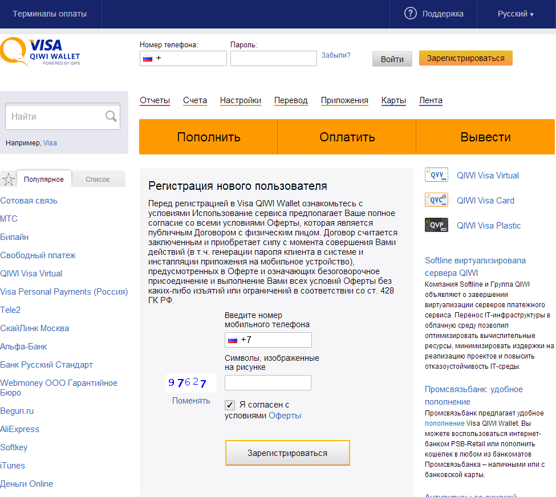Open the Деньги Online link
This screenshot has height=497, width=556.
pyautogui.click(x=27, y=484)
